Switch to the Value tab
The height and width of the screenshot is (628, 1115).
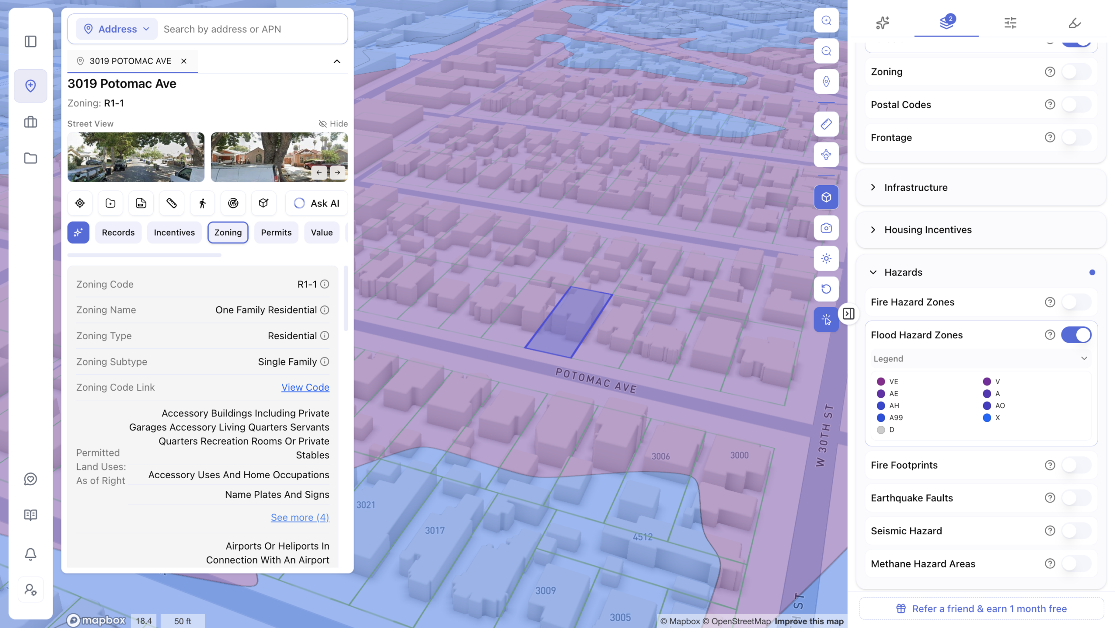point(322,233)
